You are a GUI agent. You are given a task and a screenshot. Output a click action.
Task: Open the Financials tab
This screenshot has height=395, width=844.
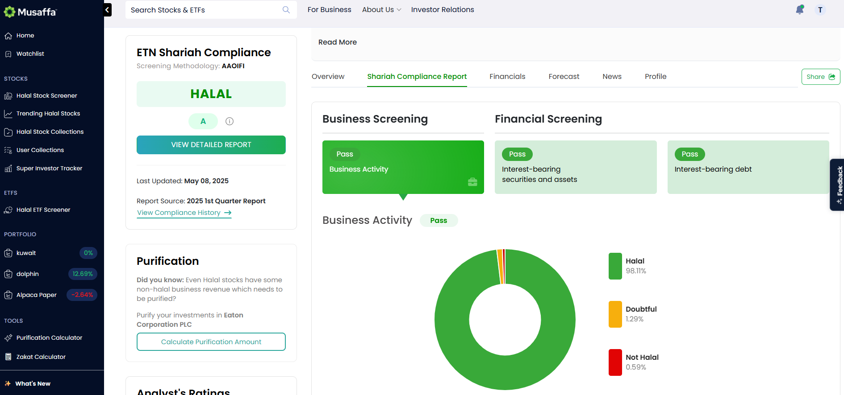coord(507,77)
